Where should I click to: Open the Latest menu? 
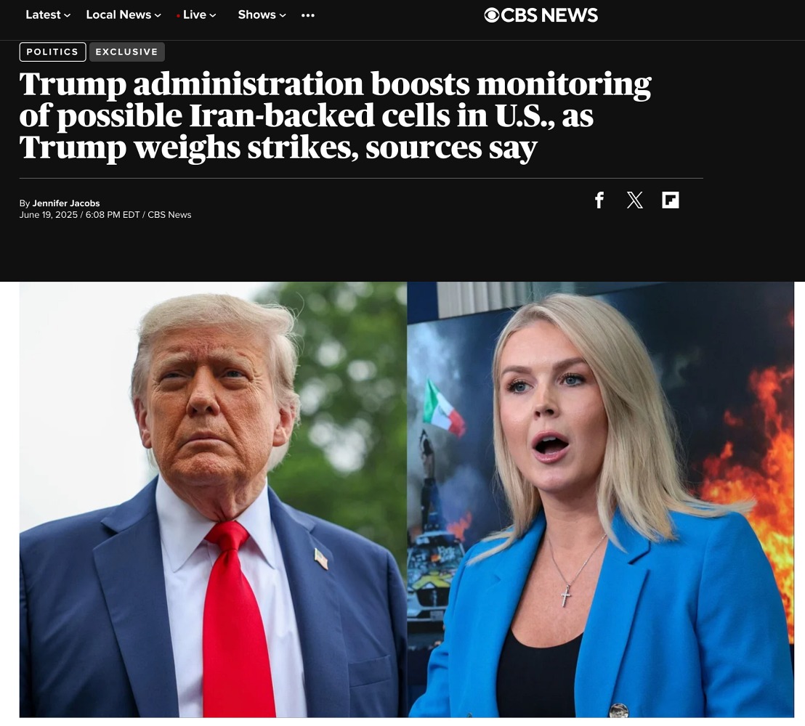[43, 15]
